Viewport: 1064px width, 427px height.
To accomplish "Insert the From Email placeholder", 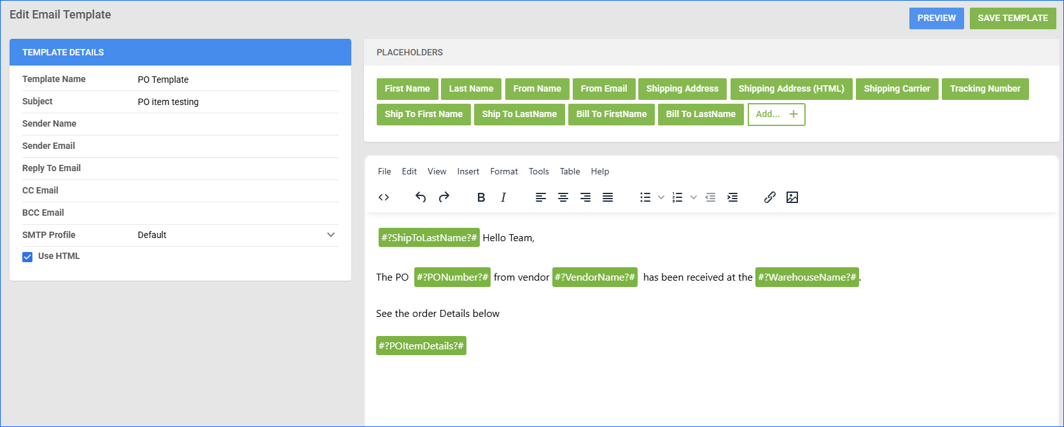I will click(x=604, y=89).
